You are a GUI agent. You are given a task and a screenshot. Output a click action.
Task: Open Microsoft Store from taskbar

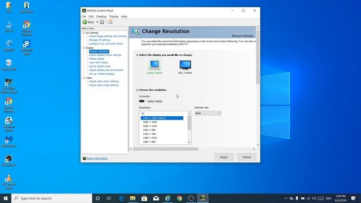tap(144, 198)
